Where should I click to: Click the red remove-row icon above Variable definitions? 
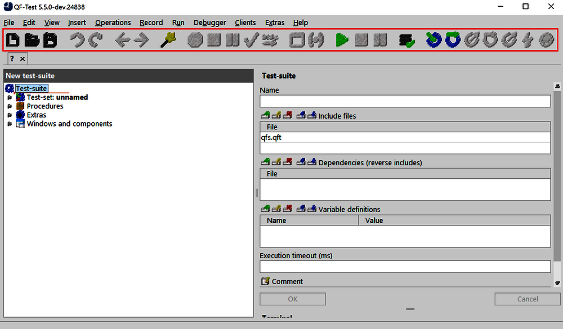[x=288, y=209]
